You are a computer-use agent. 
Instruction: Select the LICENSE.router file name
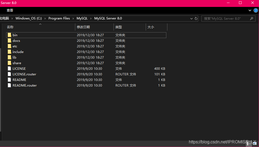pyautogui.click(x=24, y=74)
